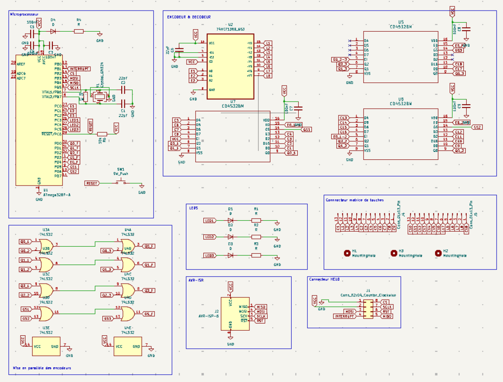Select the D1 LED diode symbol
Image resolution: width=503 pixels, height=382 pixels.
(x=230, y=221)
